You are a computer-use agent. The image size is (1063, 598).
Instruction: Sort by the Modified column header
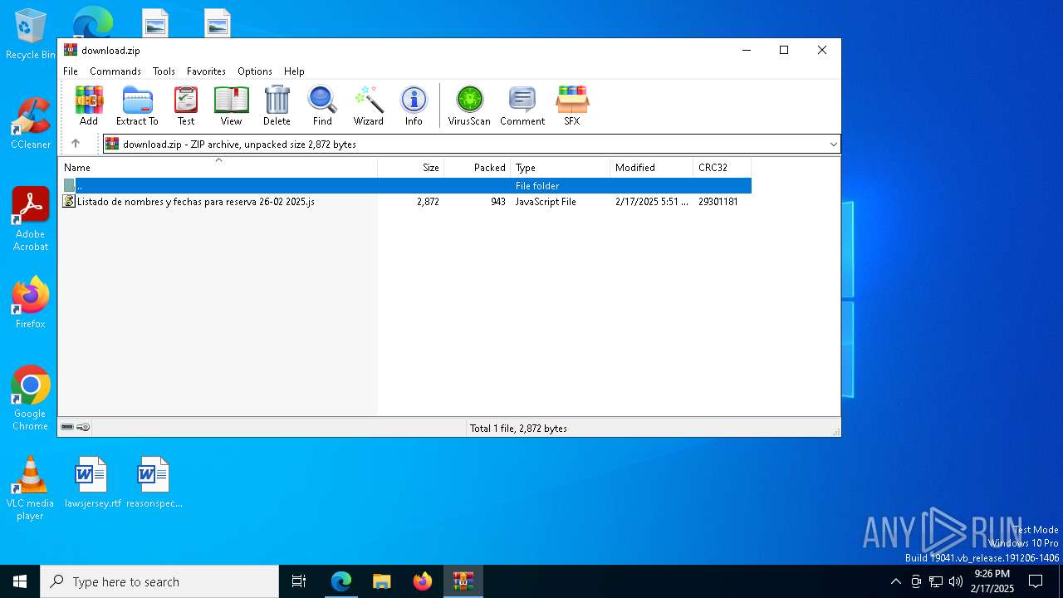tap(652, 168)
